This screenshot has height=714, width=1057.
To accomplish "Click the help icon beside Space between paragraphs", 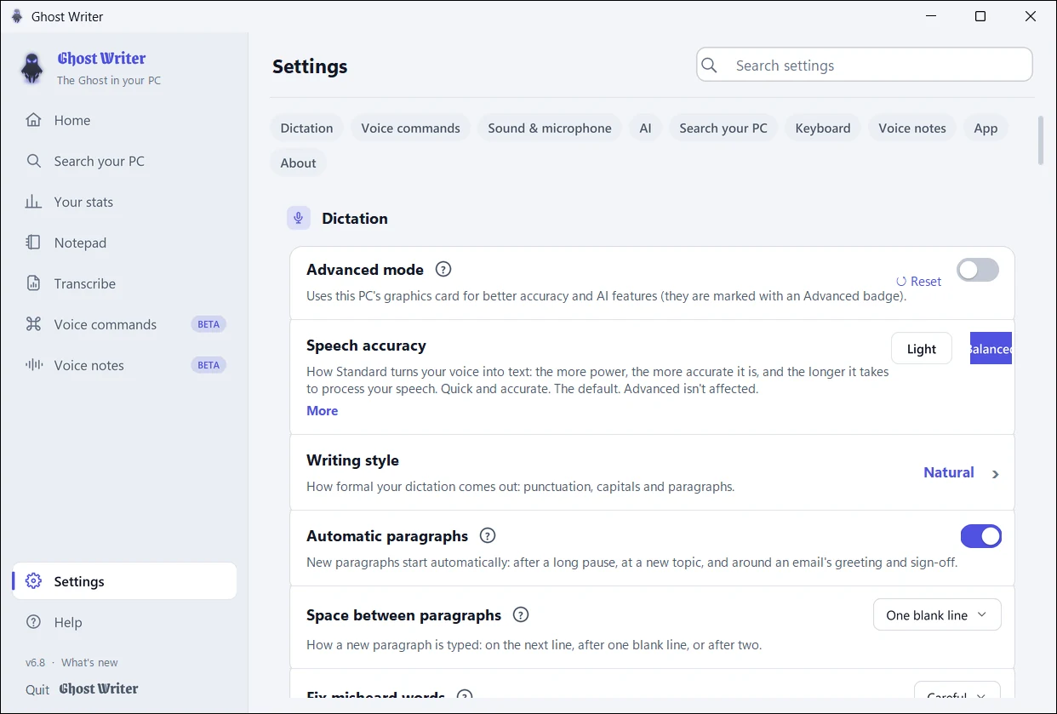I will tap(521, 614).
